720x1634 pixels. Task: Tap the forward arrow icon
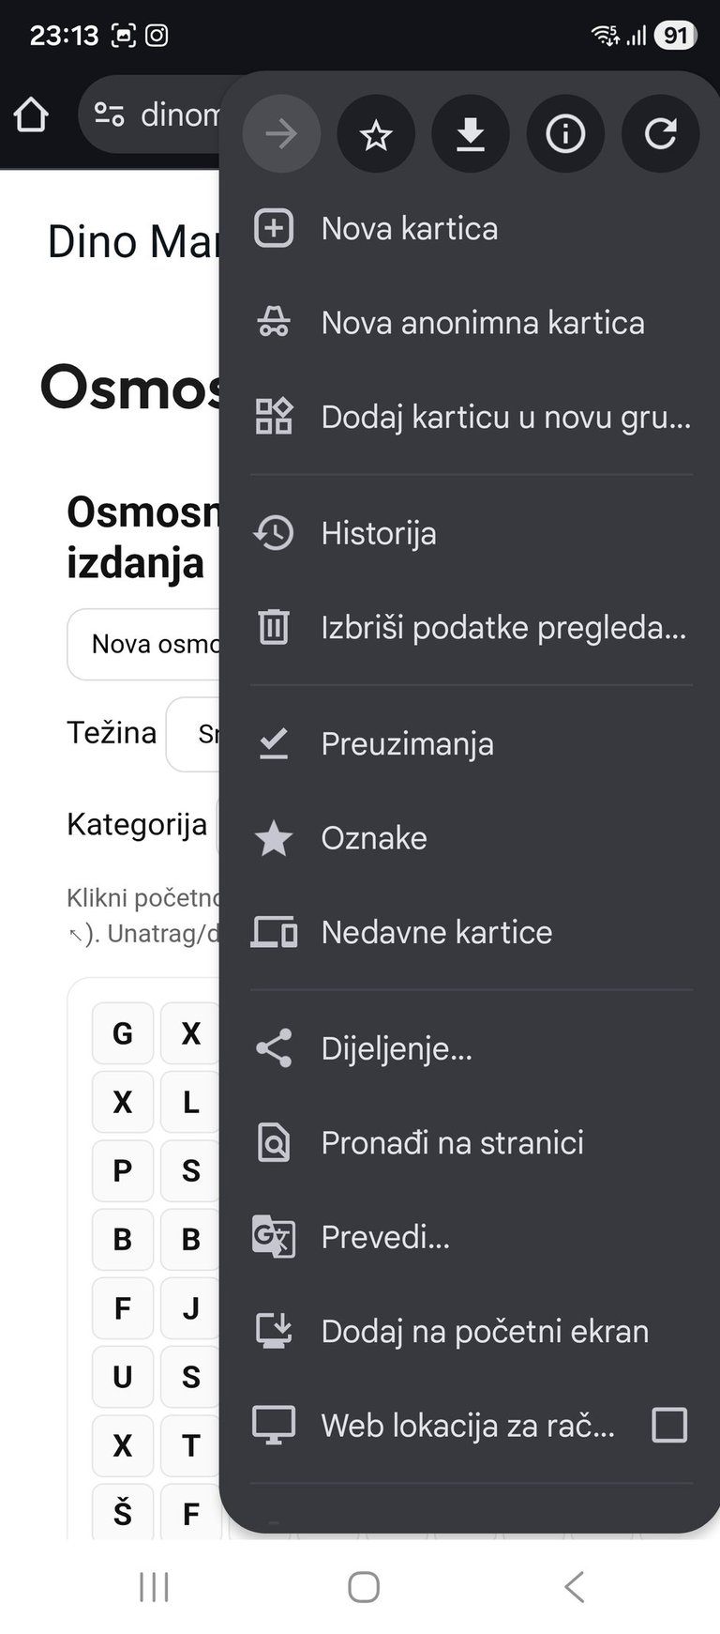(281, 135)
